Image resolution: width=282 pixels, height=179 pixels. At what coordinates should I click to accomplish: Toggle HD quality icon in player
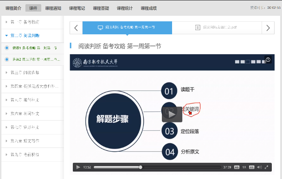(x=237, y=167)
